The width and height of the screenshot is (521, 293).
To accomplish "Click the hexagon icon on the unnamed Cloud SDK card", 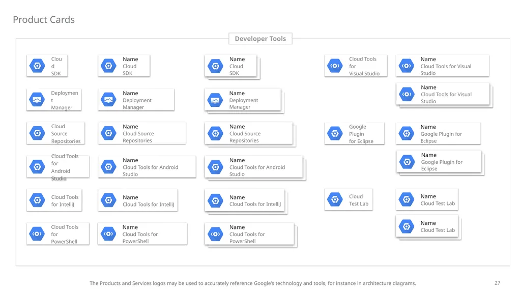I will pos(37,66).
